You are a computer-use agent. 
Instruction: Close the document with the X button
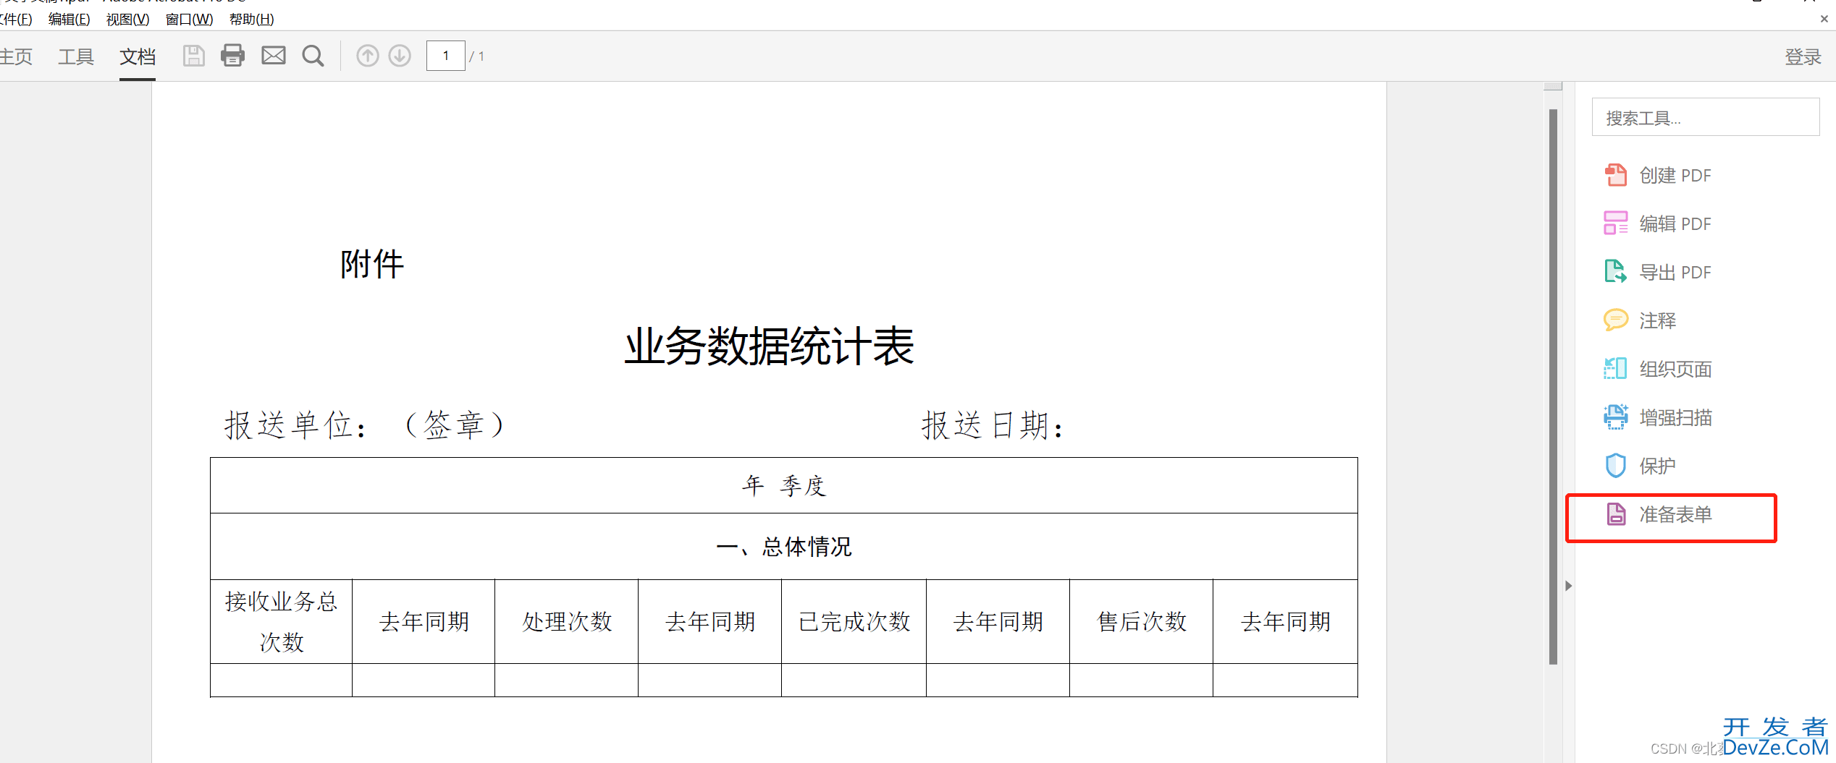[x=1824, y=20]
